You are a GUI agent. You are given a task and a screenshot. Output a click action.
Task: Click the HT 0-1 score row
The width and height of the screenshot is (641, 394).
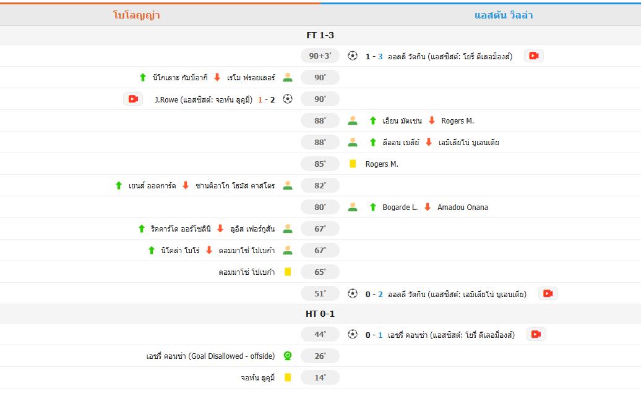pyautogui.click(x=320, y=314)
